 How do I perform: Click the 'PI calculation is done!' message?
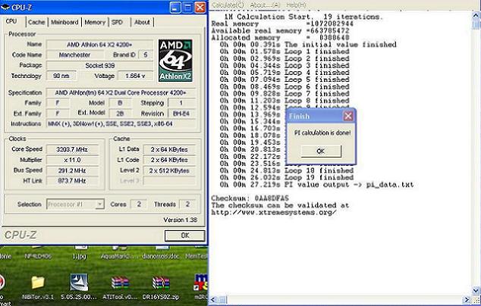point(322,133)
